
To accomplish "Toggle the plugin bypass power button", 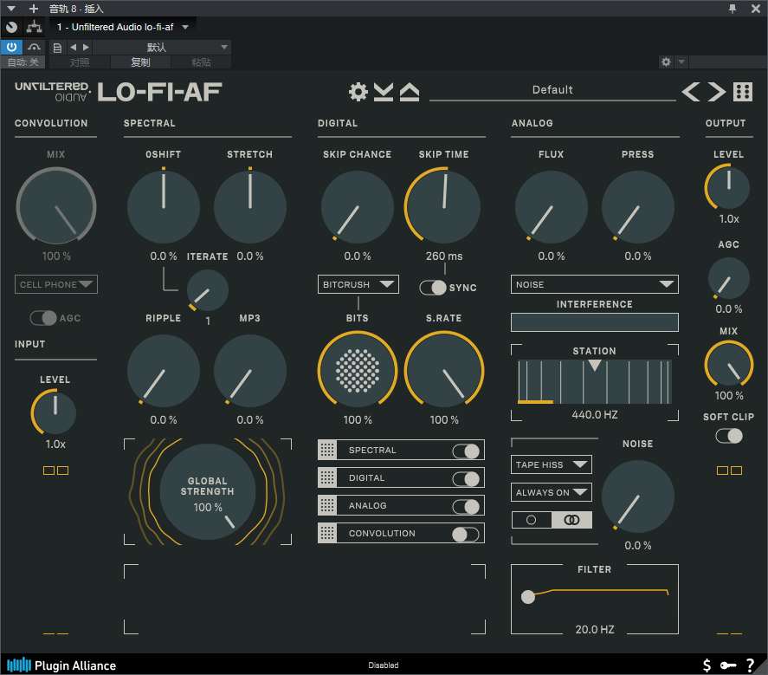I will pyautogui.click(x=11, y=47).
